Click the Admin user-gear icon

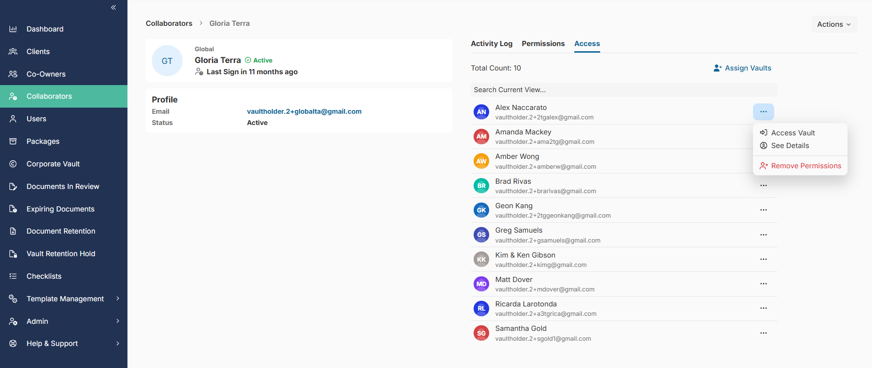[x=13, y=321]
